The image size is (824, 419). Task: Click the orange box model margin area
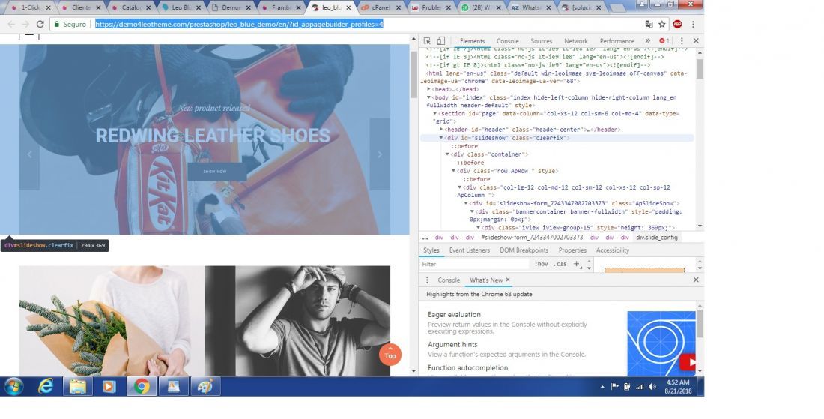pyautogui.click(x=644, y=271)
